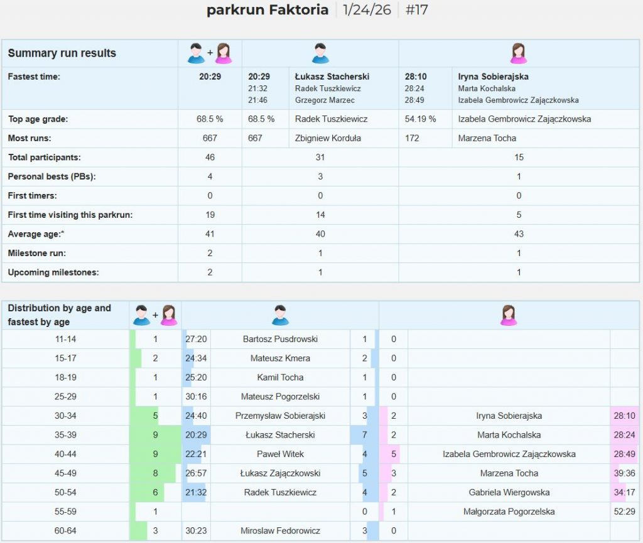Click the male icon in combined Summary column

(196, 53)
